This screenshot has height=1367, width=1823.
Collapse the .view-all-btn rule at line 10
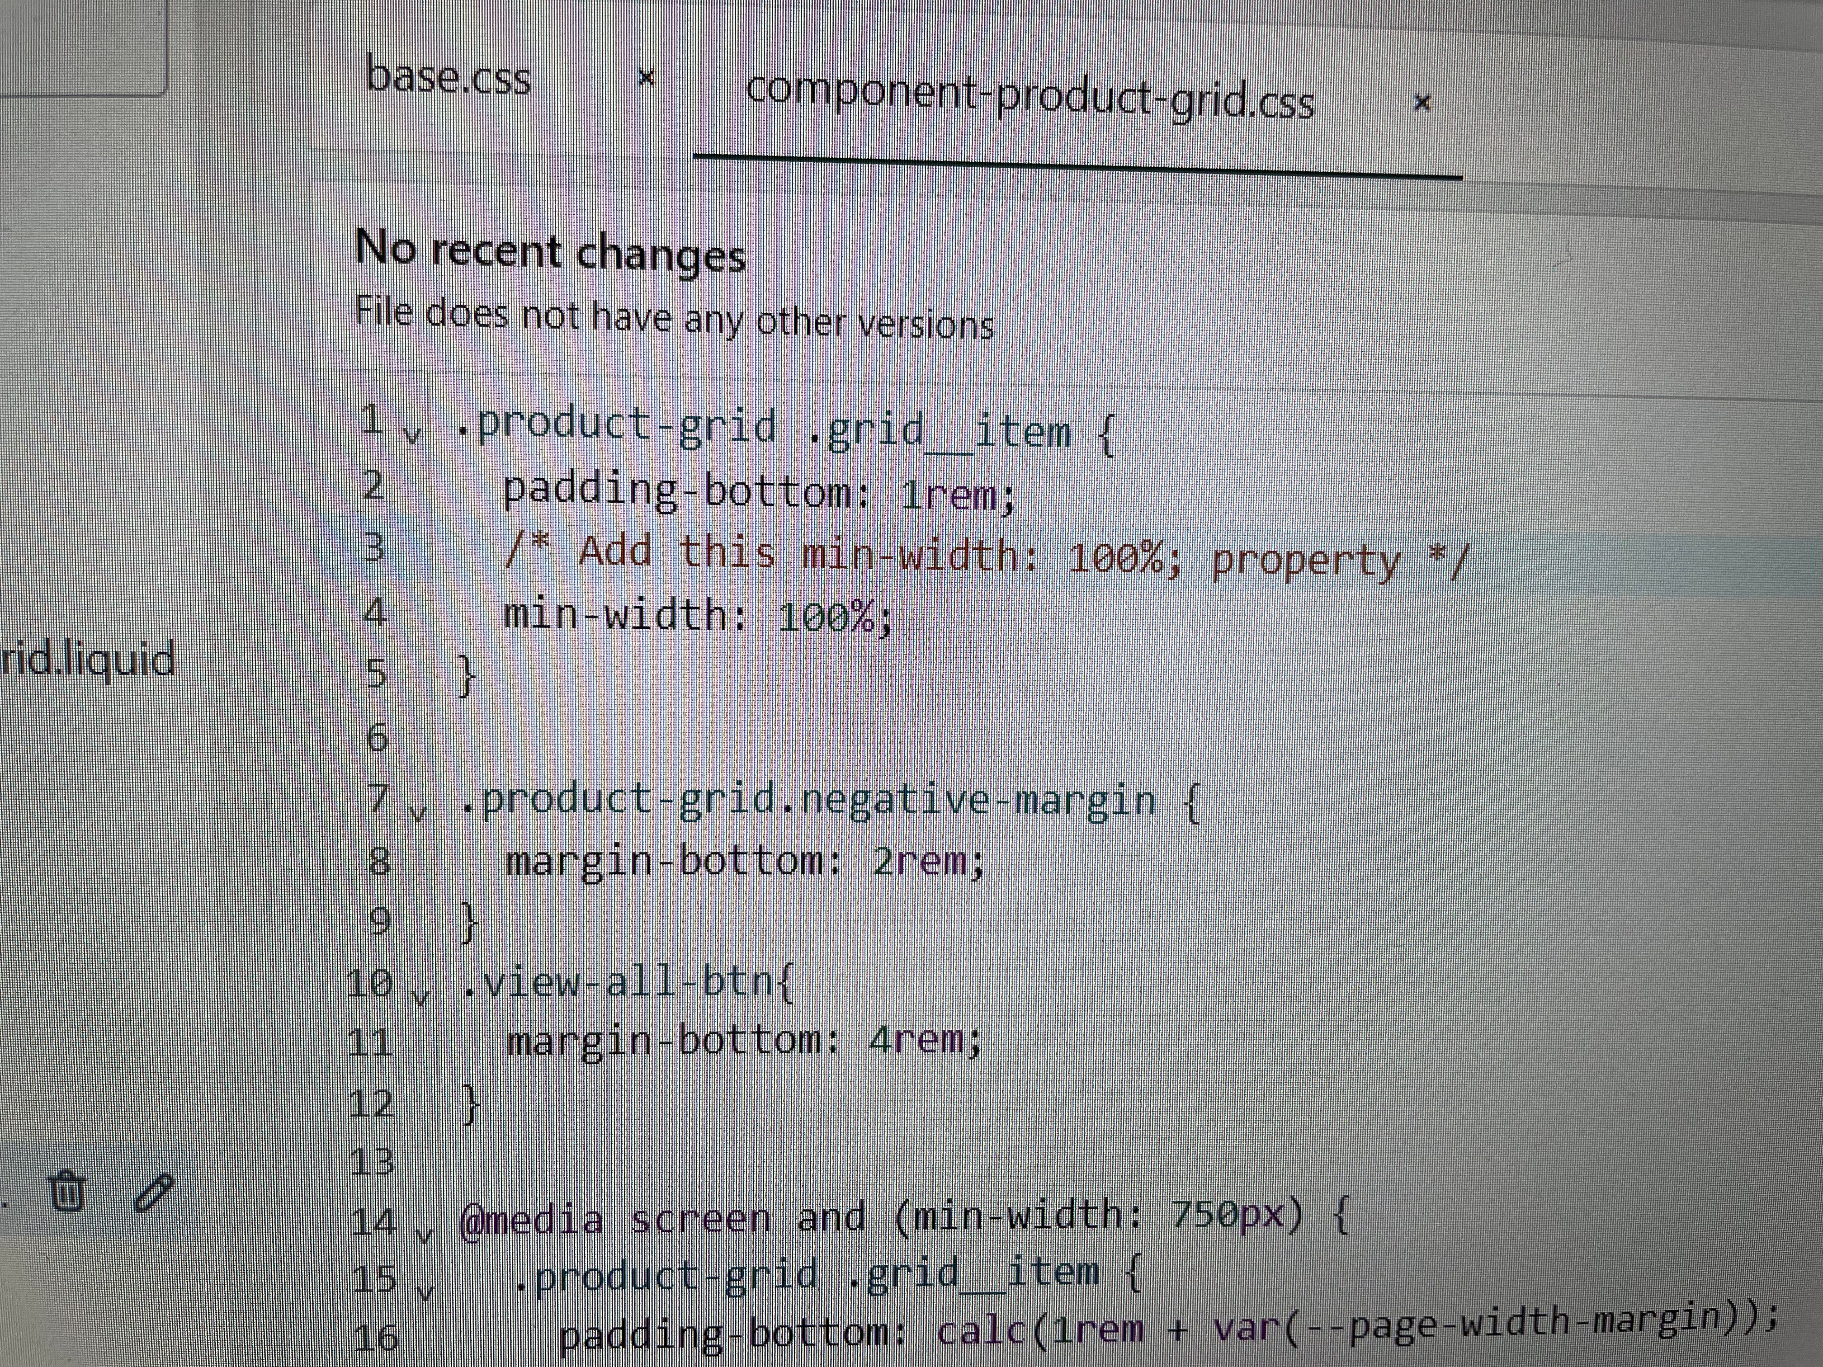[x=421, y=996]
